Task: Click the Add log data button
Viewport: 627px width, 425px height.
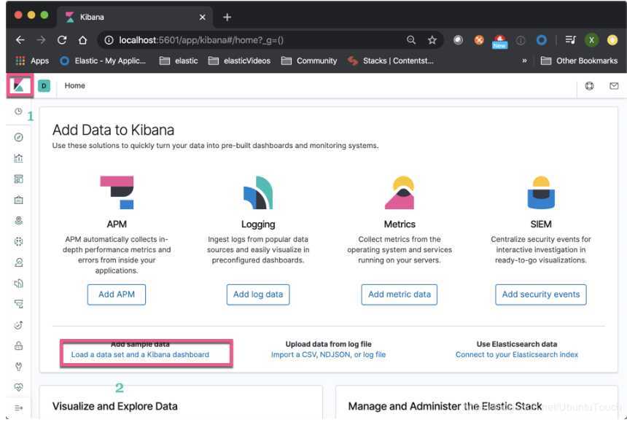Action: 258,295
